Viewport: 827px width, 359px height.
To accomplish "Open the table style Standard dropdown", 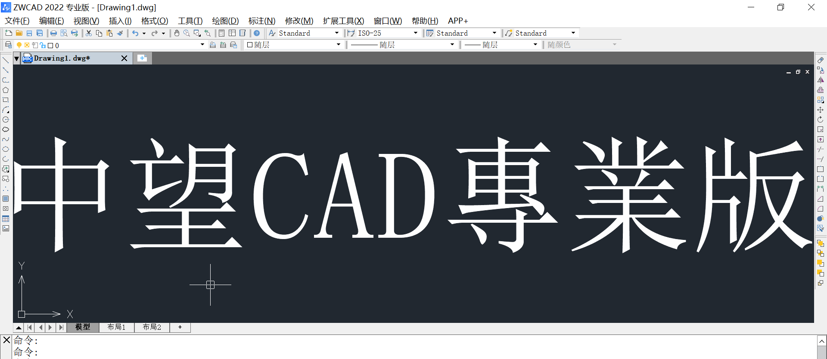I will pos(494,33).
